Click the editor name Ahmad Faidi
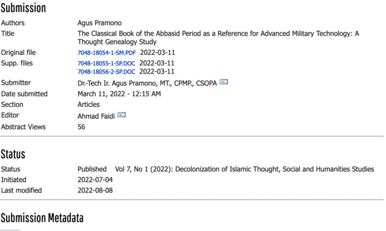 pos(96,116)
